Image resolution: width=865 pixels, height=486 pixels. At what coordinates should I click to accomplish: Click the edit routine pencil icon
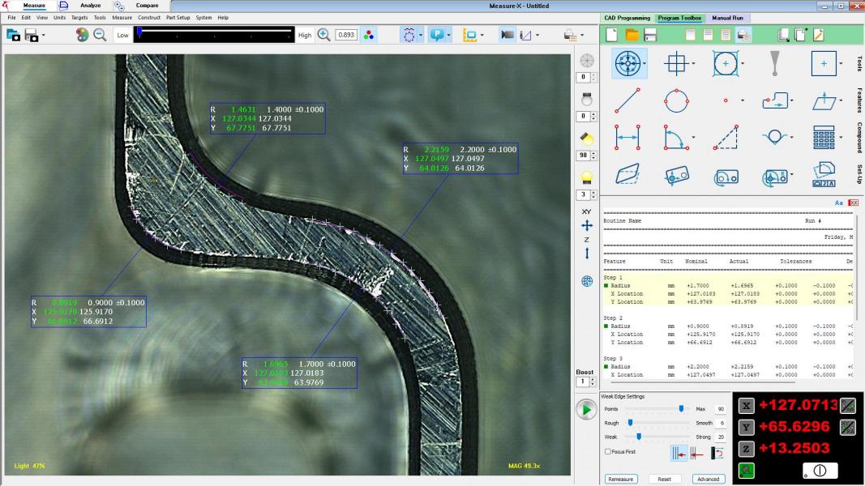(x=818, y=35)
